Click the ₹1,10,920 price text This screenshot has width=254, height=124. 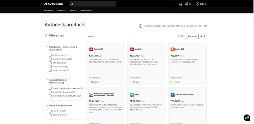point(135,56)
